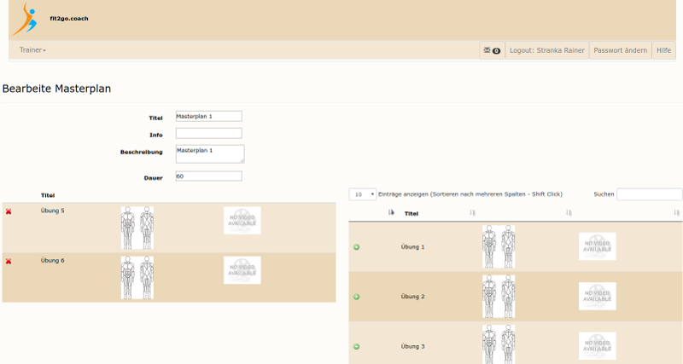The width and height of the screenshot is (683, 364).
Task: Add Übung 3 with green plus
Action: [356, 347]
